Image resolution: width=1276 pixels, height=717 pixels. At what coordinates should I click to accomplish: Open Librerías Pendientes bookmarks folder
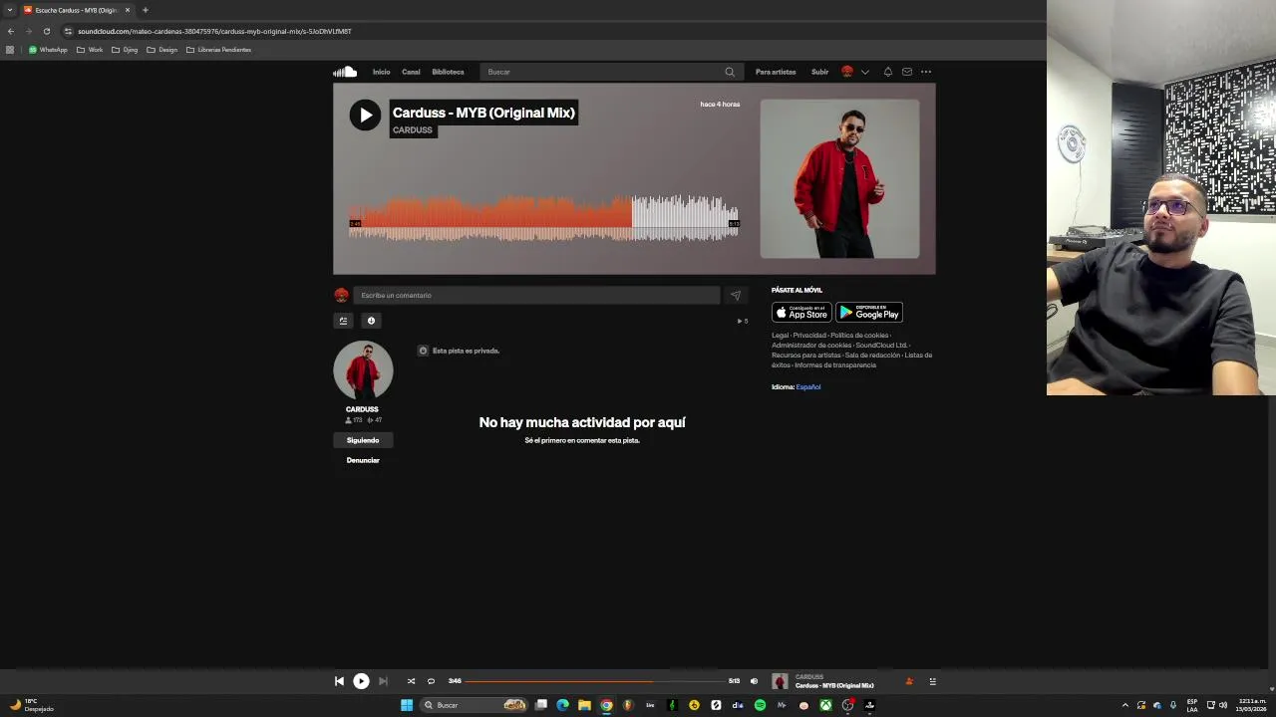point(219,50)
